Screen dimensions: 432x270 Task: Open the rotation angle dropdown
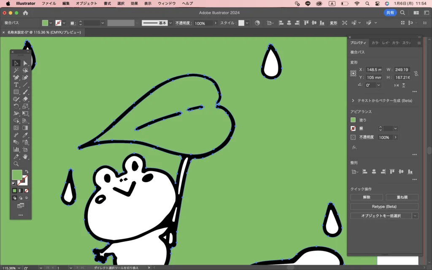378,85
